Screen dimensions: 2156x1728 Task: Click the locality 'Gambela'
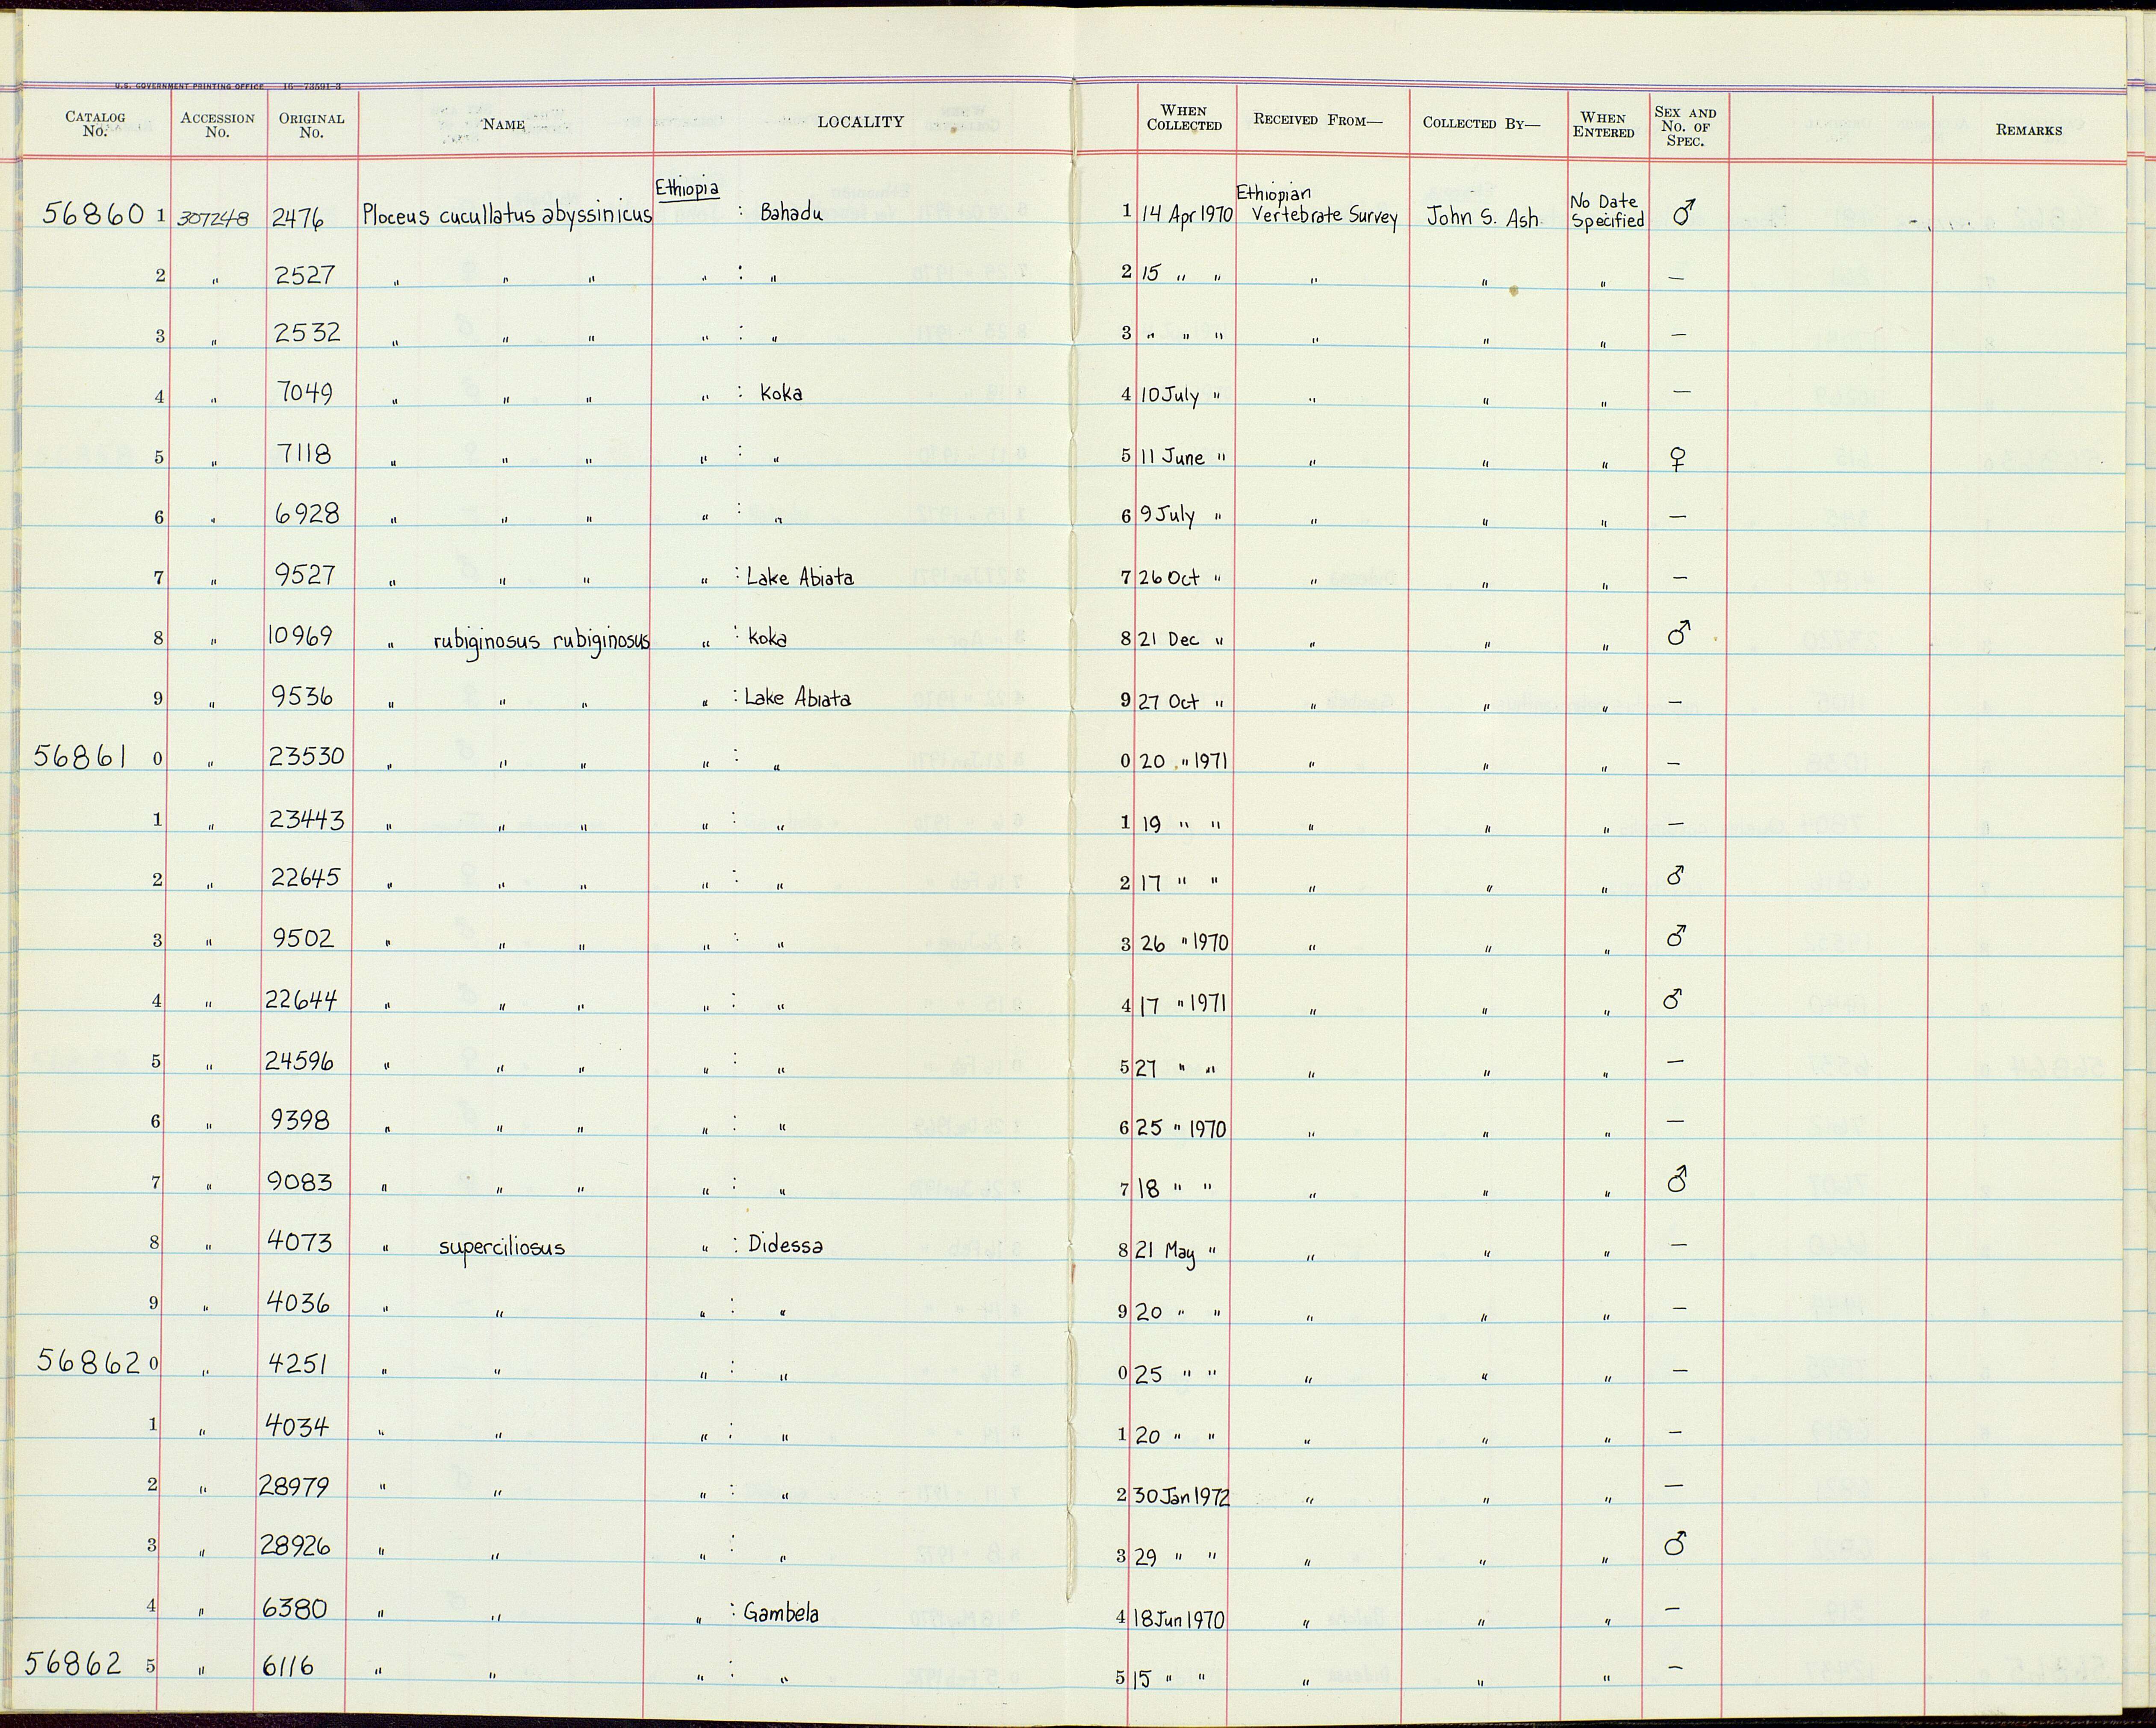click(781, 1612)
